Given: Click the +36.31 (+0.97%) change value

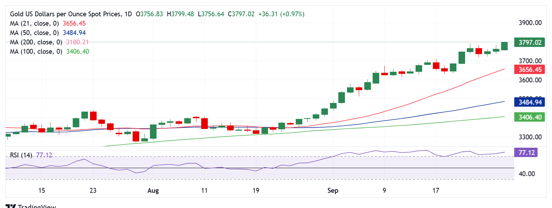Looking at the screenshot, I should coord(281,14).
